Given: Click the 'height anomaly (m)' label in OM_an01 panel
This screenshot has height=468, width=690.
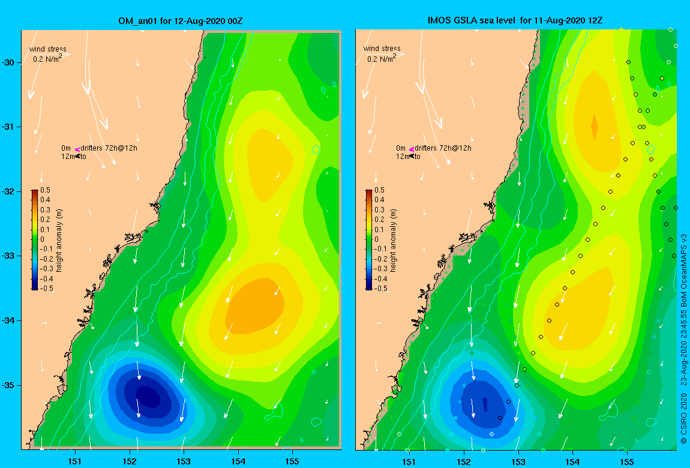Looking at the screenshot, I should (x=59, y=240).
